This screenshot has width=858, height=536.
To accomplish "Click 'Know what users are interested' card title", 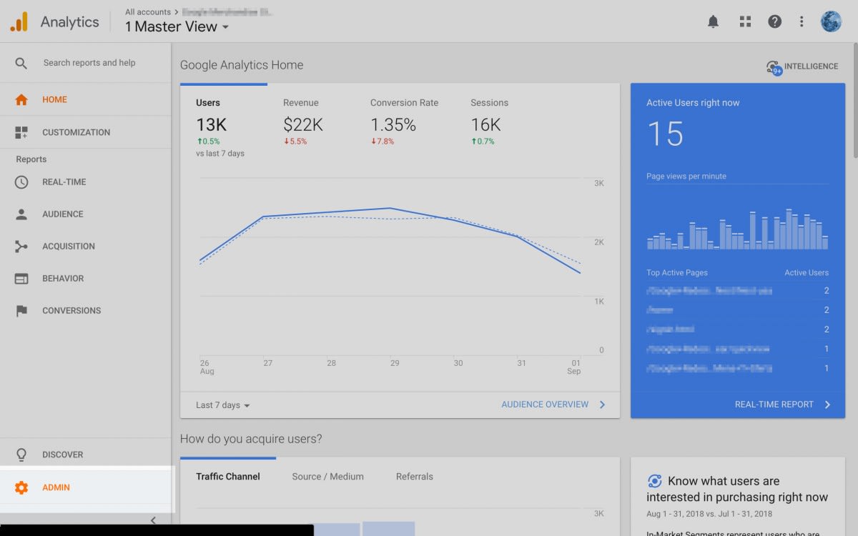I will point(737,490).
